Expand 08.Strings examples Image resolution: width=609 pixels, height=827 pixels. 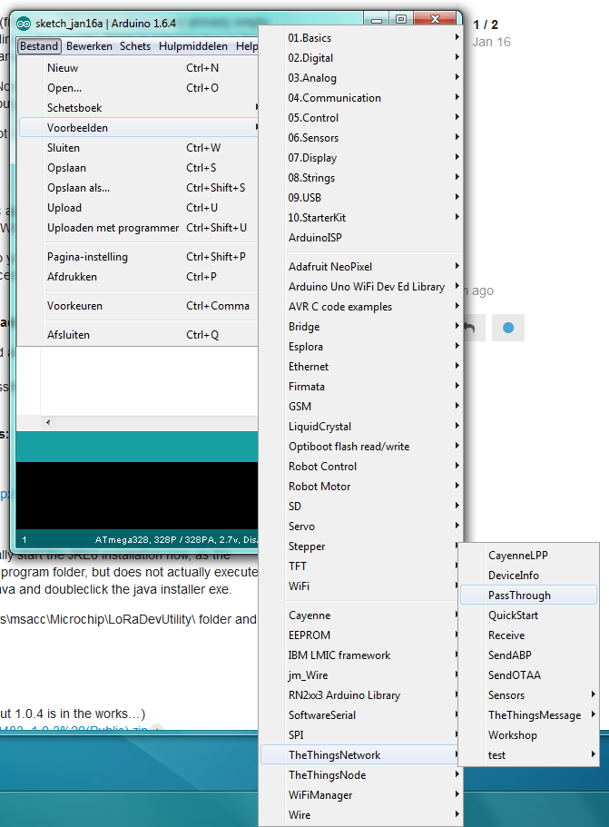pos(361,178)
